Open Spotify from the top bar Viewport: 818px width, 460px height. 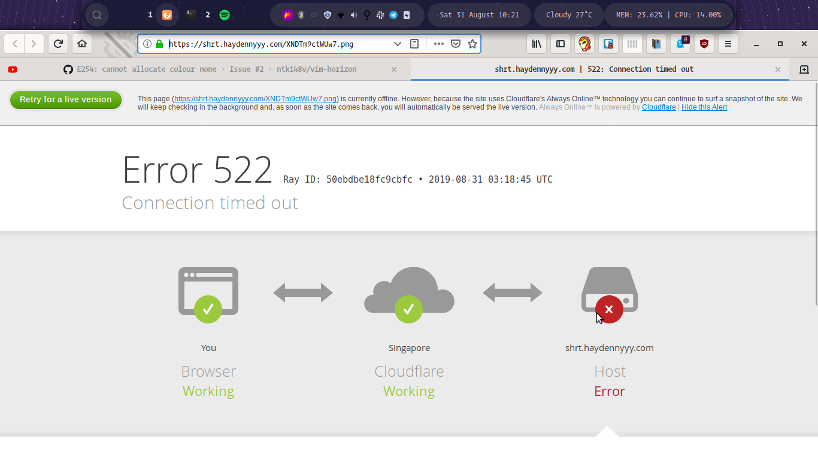point(225,15)
